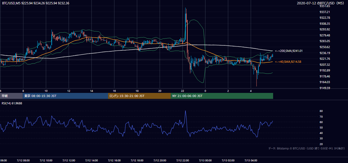Select midnight hour label 0 under price chart
The width and height of the screenshot is (348, 163).
[x=205, y=91]
